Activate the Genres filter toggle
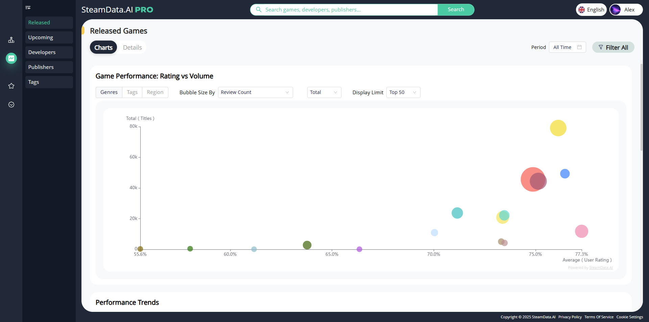 point(109,92)
